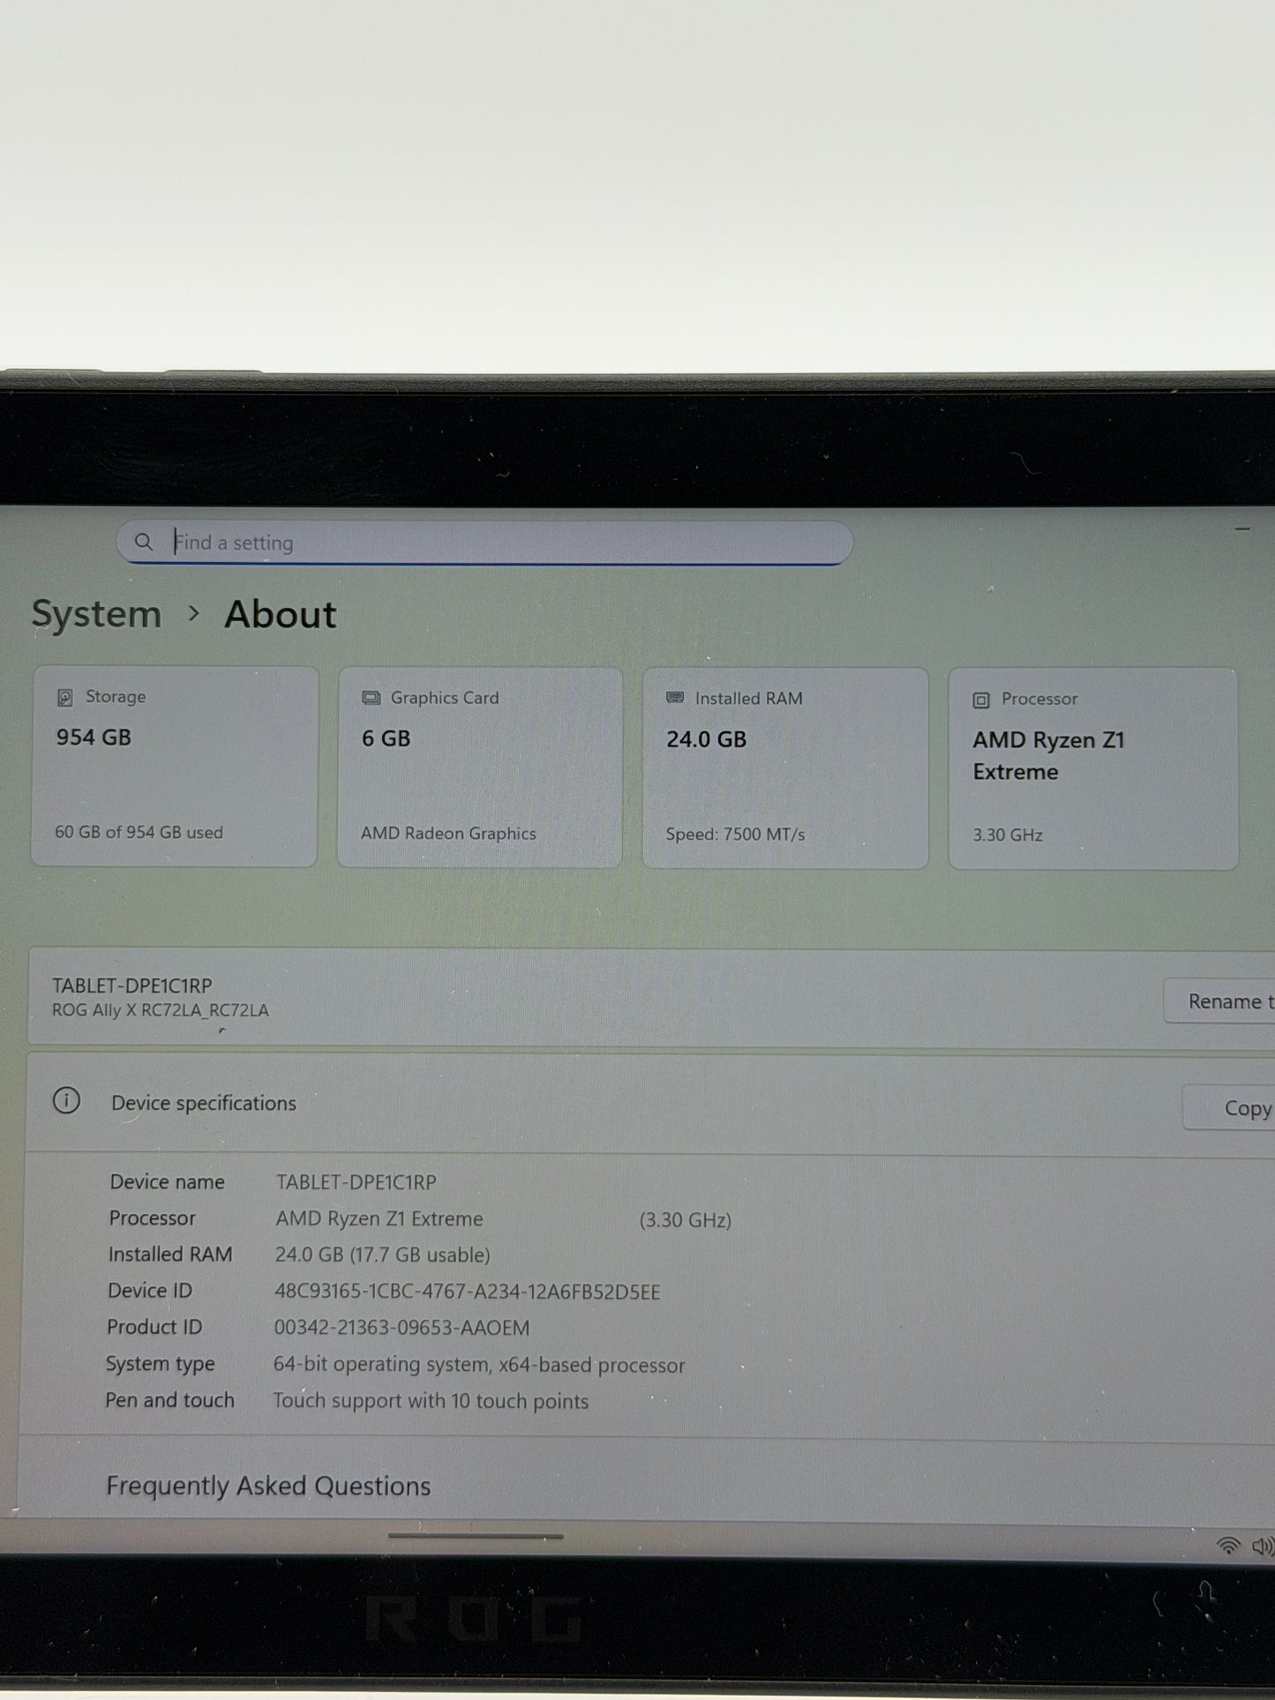Click the '24.0 GB (17.7 GB usable)' value
The height and width of the screenshot is (1700, 1275).
tap(383, 1254)
